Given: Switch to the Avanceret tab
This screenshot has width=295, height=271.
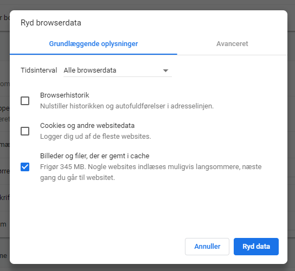Looking at the screenshot, I should point(232,43).
